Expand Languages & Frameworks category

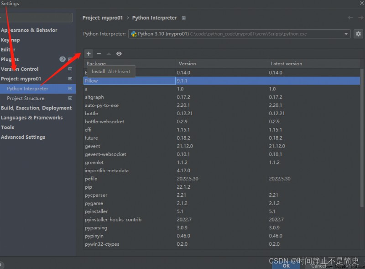pos(31,118)
